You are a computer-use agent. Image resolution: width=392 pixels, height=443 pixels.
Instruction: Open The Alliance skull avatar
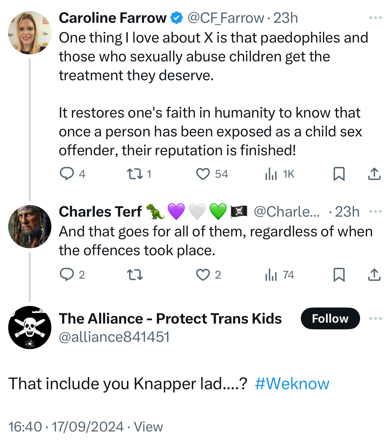[30, 328]
